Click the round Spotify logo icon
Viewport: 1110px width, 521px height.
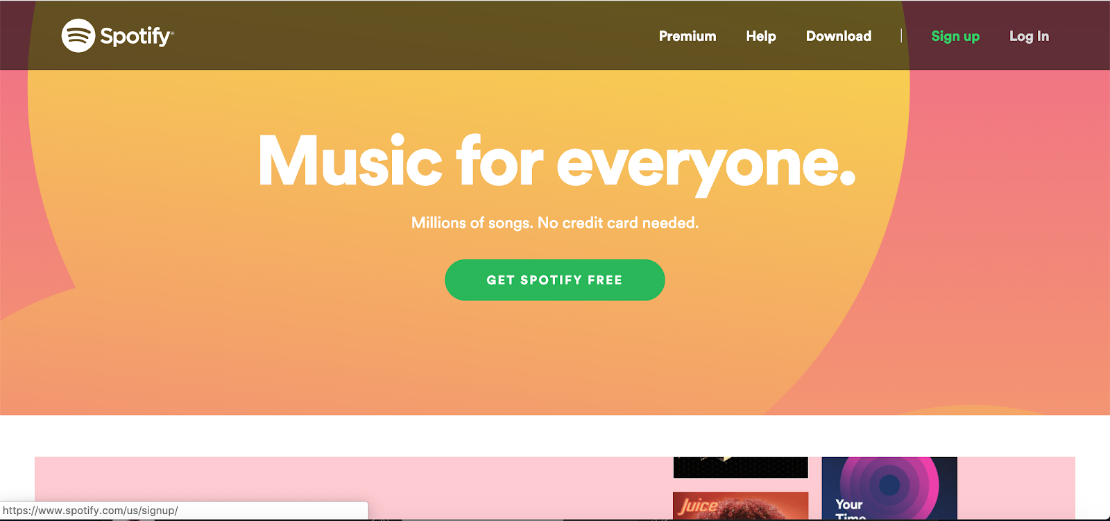coord(78,35)
